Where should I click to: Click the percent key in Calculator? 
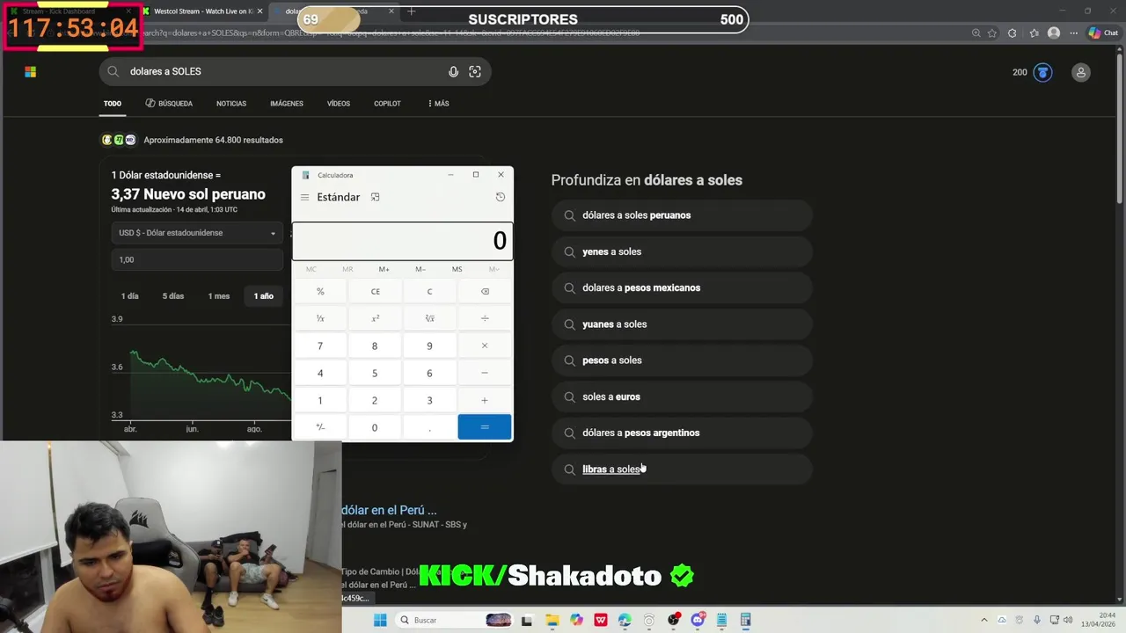320,291
